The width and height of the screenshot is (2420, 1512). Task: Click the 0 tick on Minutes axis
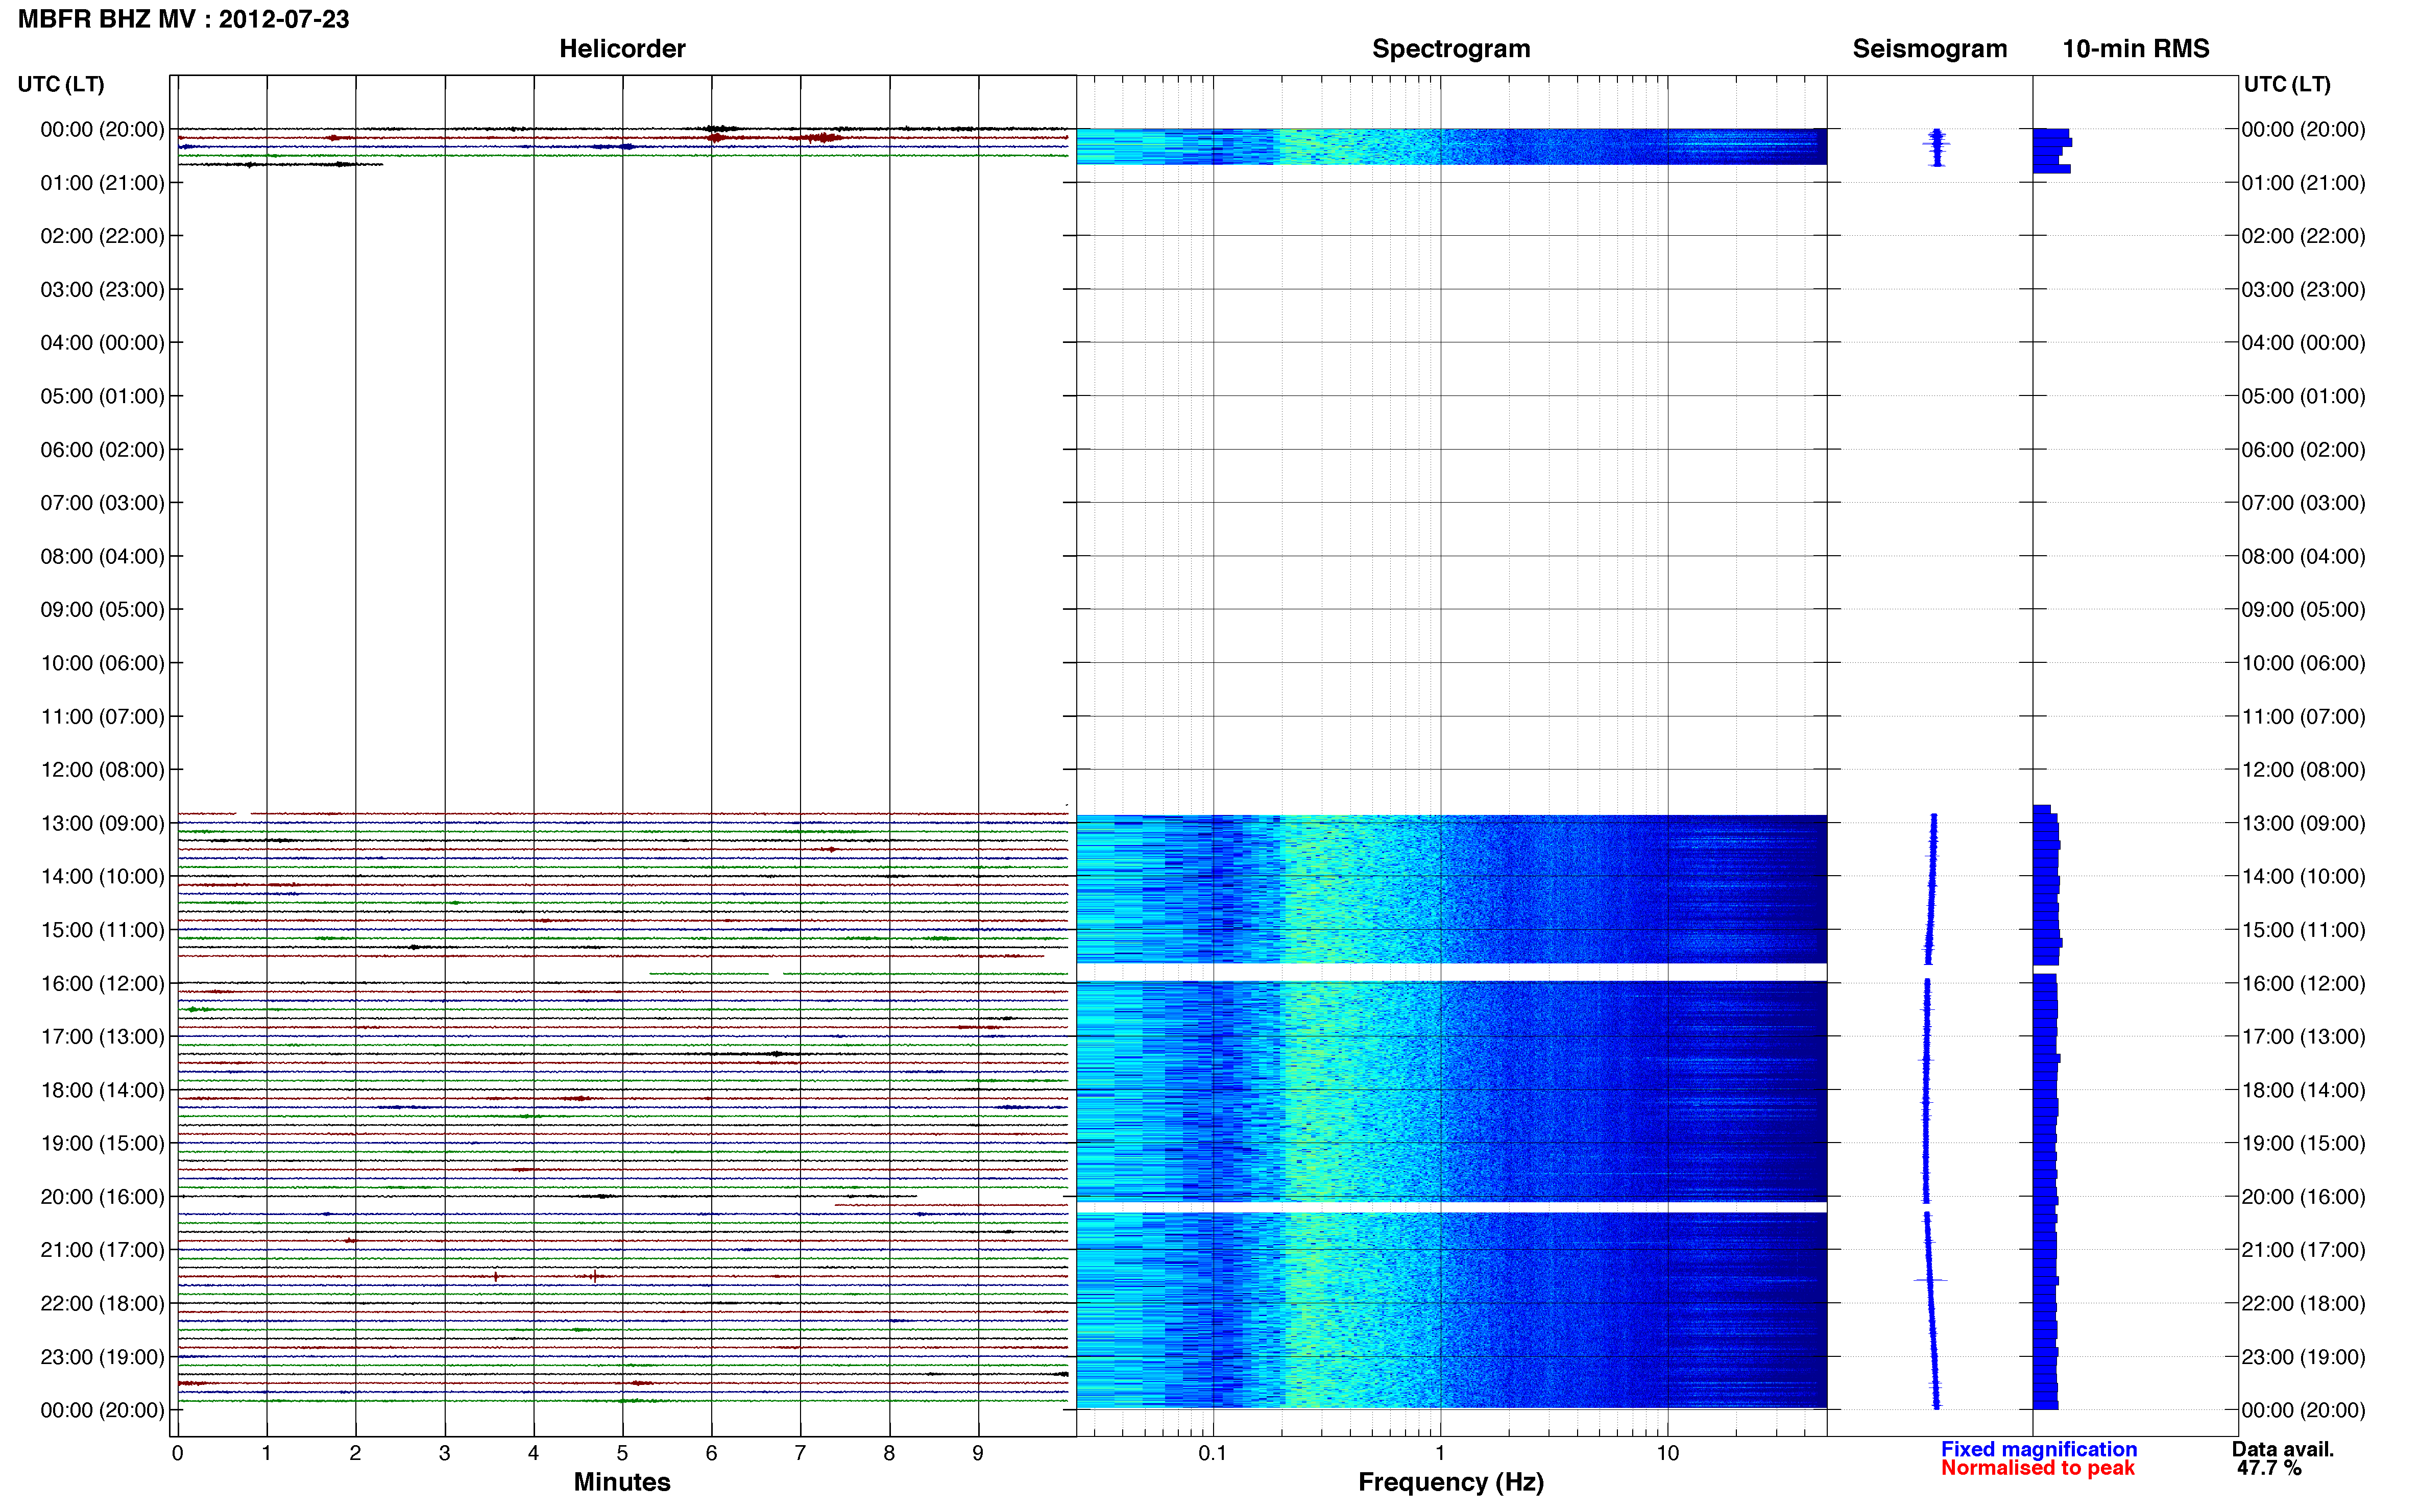pos(178,1453)
